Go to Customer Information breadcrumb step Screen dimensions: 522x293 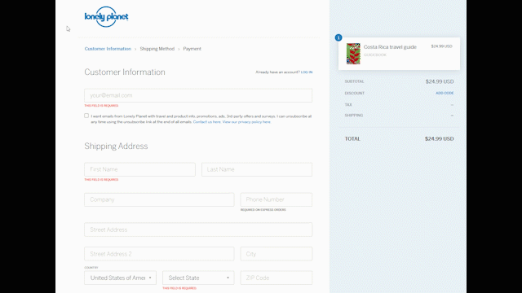click(108, 49)
